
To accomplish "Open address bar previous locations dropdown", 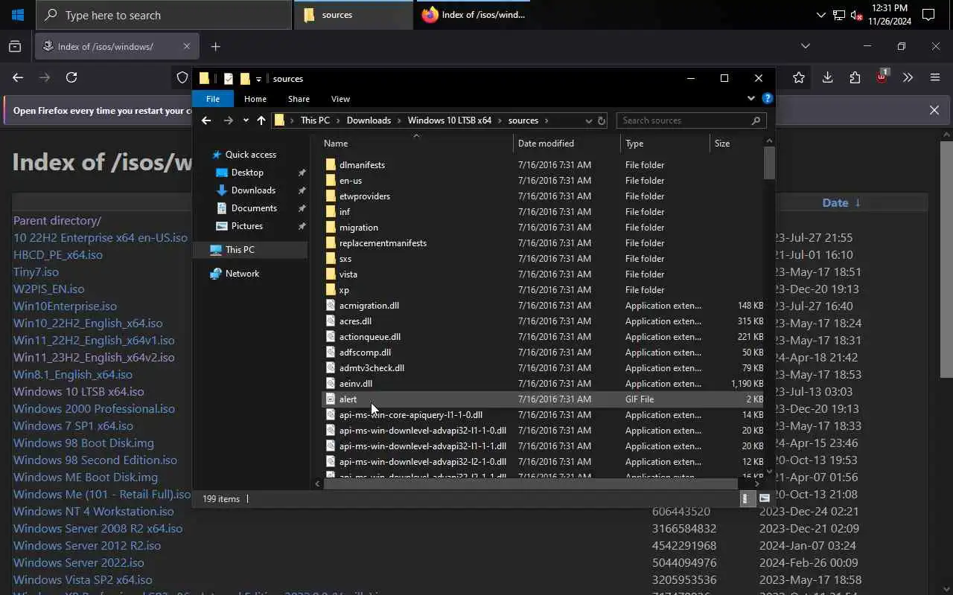I will pos(589,120).
